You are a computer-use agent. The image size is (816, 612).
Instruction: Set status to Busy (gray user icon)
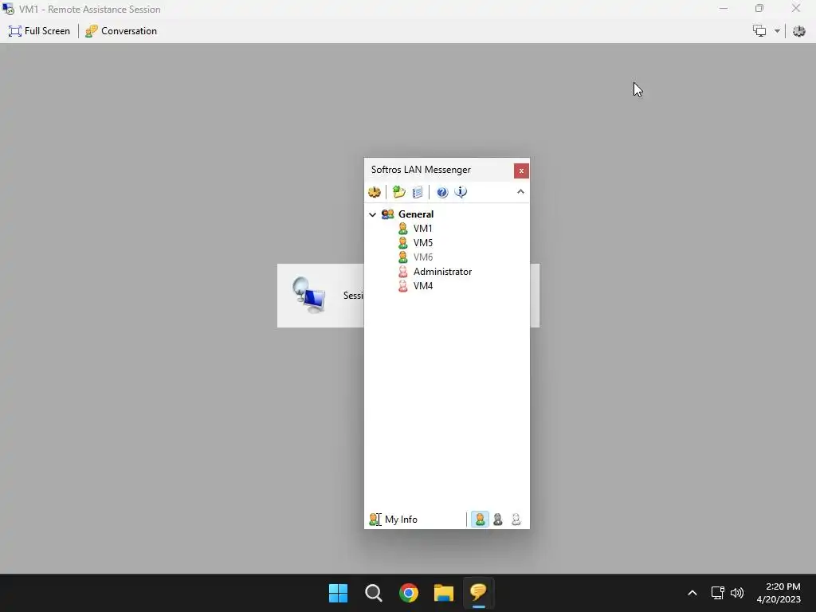498,520
